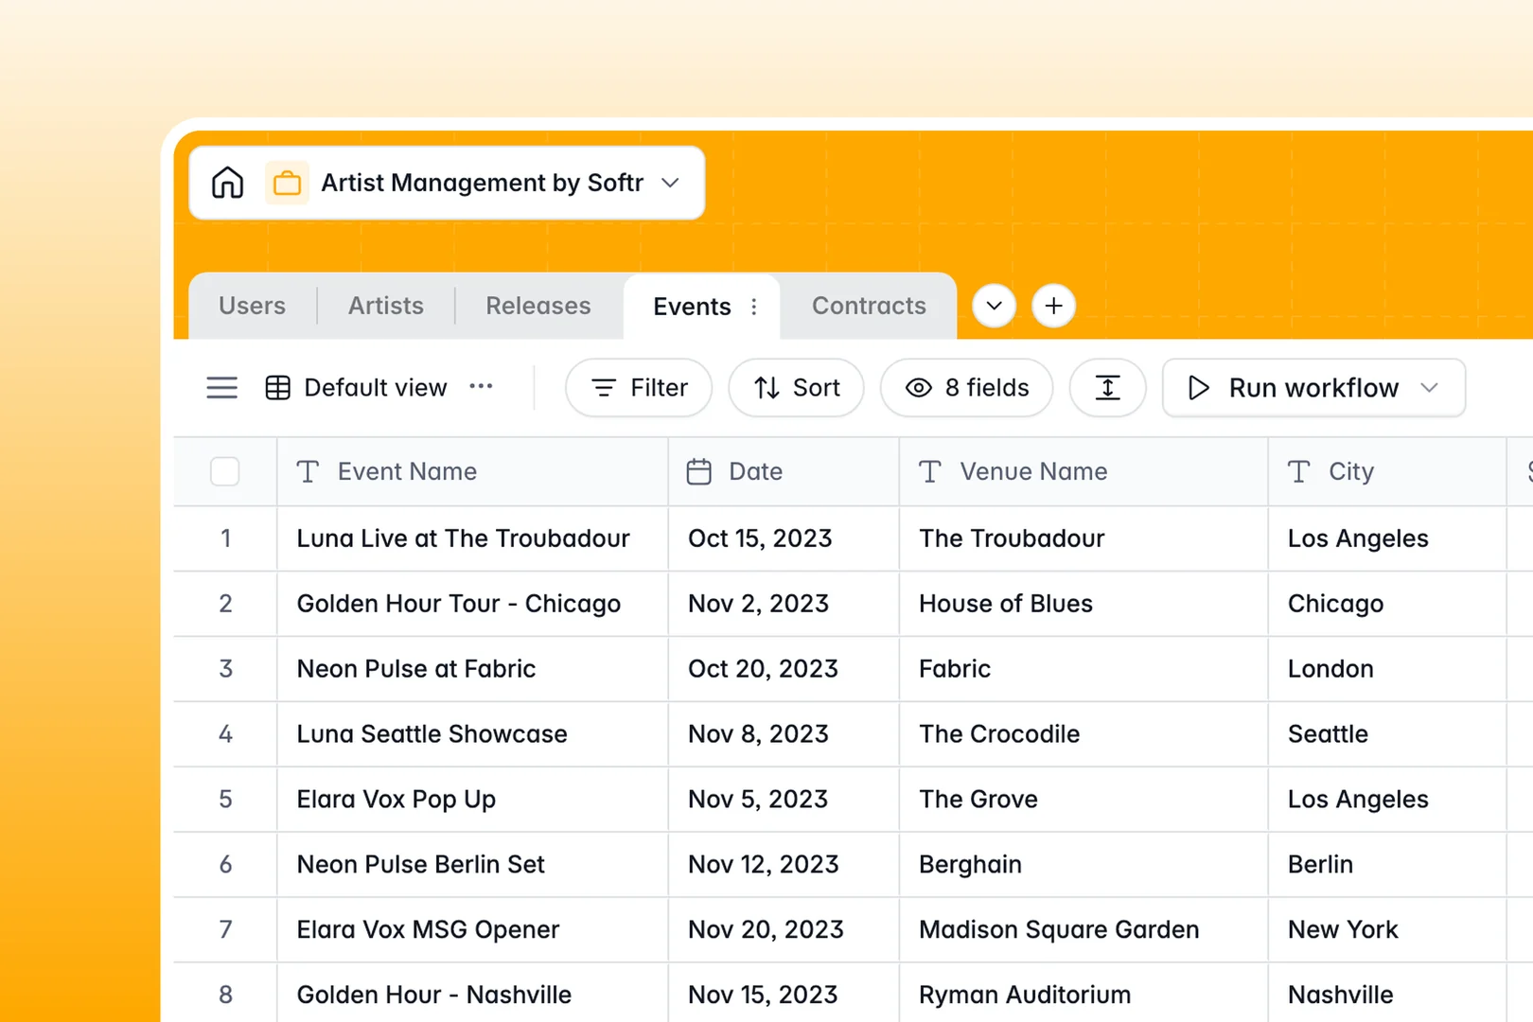1533x1022 pixels.
Task: Switch to the Artists tab
Action: point(386,306)
